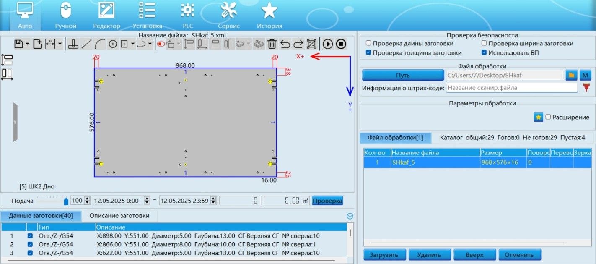Open the PLC tab
This screenshot has height=264, width=596.
pyautogui.click(x=188, y=16)
